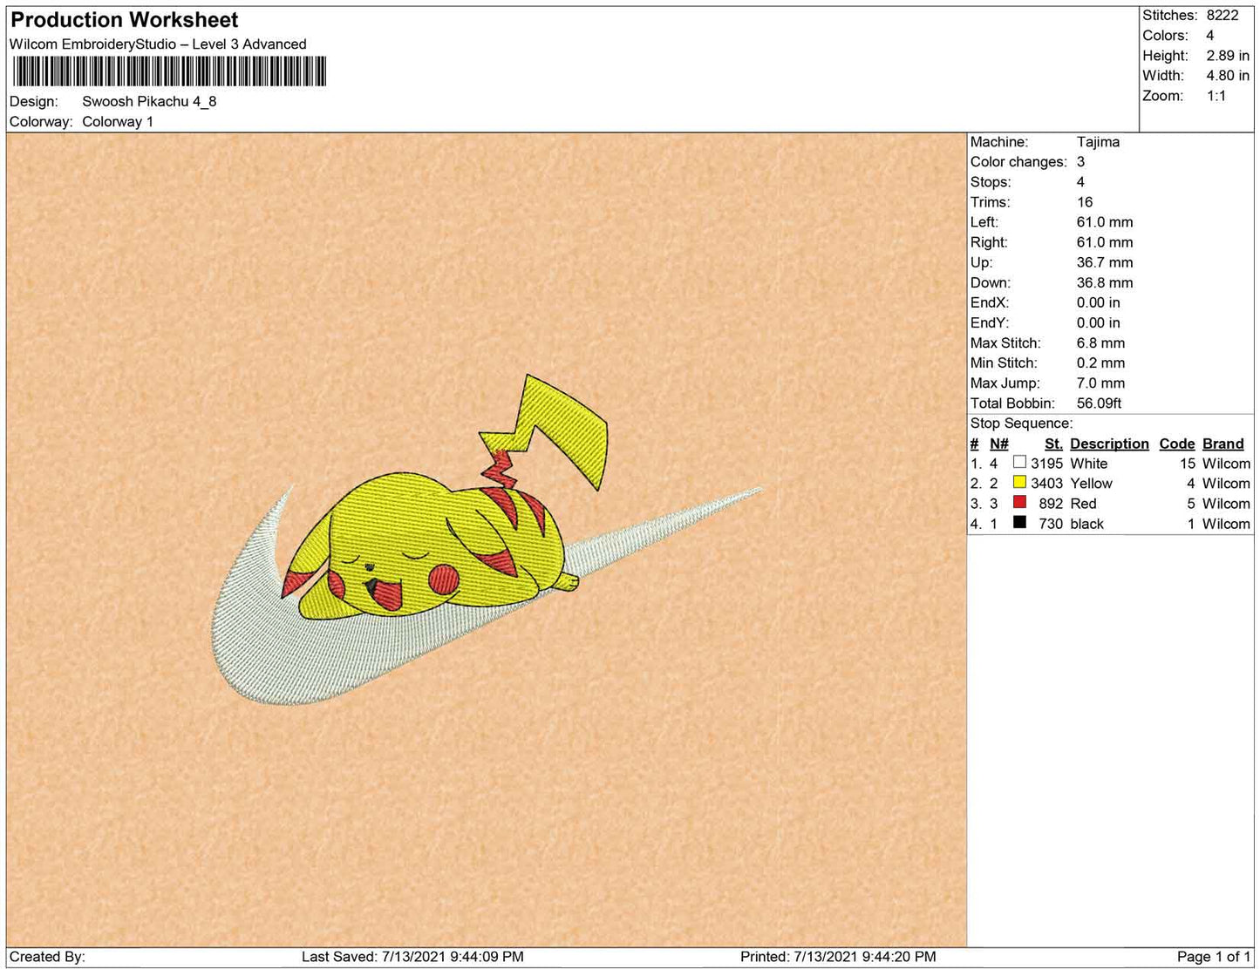Click the Production Worksheet title
This screenshot has width=1260, height=969.
[124, 20]
